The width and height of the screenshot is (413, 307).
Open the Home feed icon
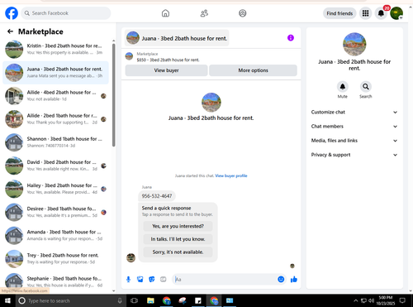(x=165, y=13)
